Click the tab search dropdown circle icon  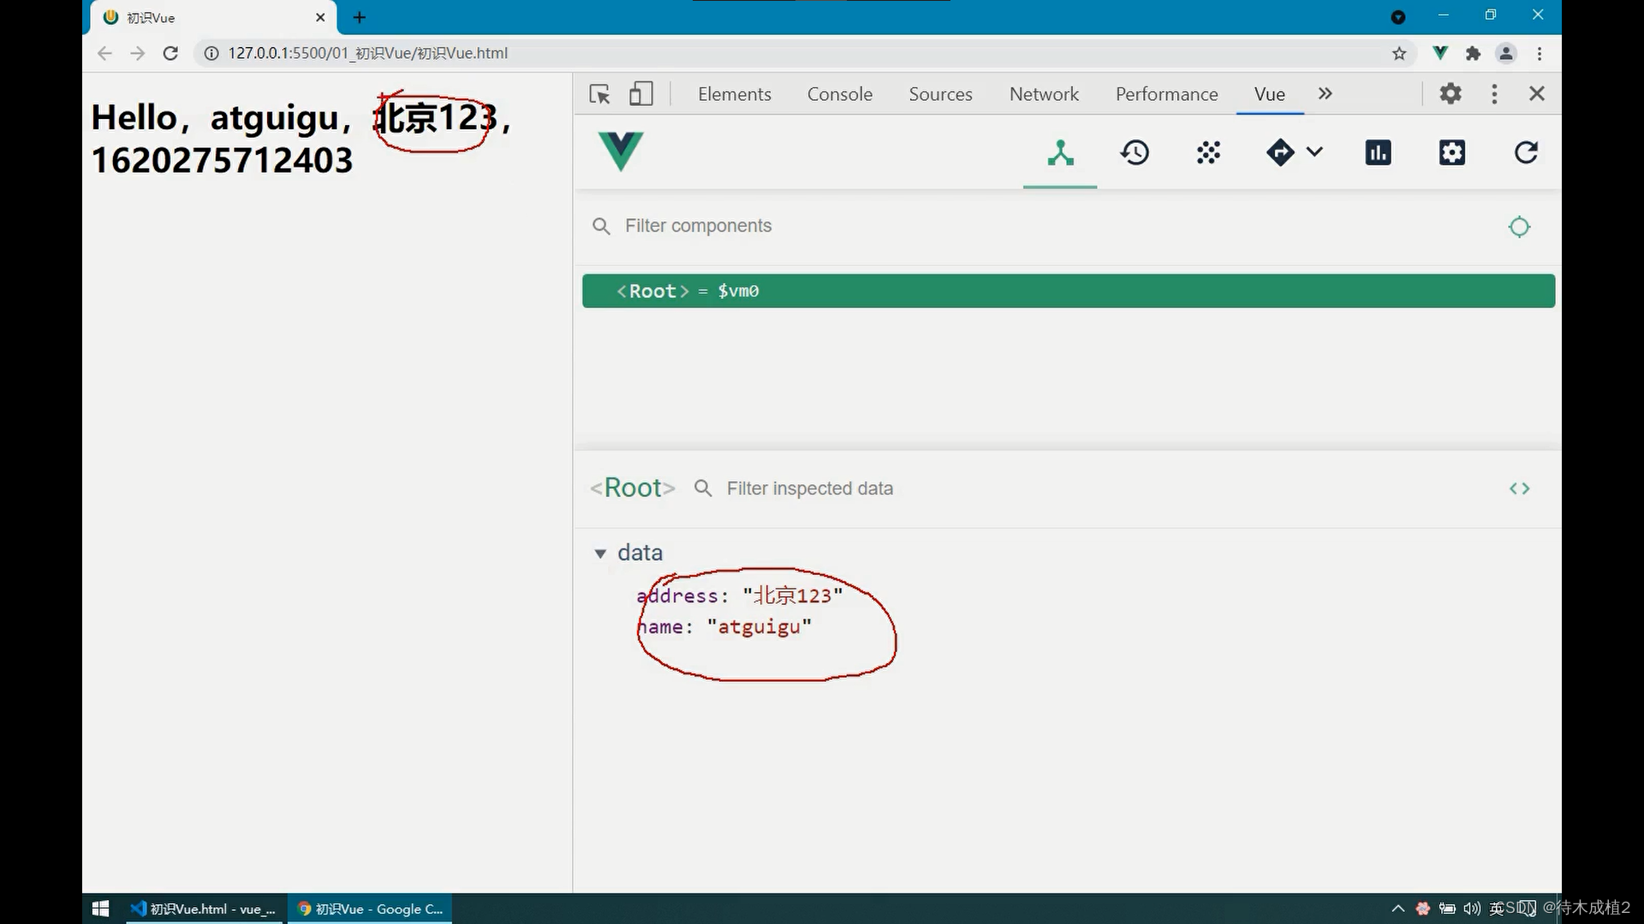[1398, 17]
